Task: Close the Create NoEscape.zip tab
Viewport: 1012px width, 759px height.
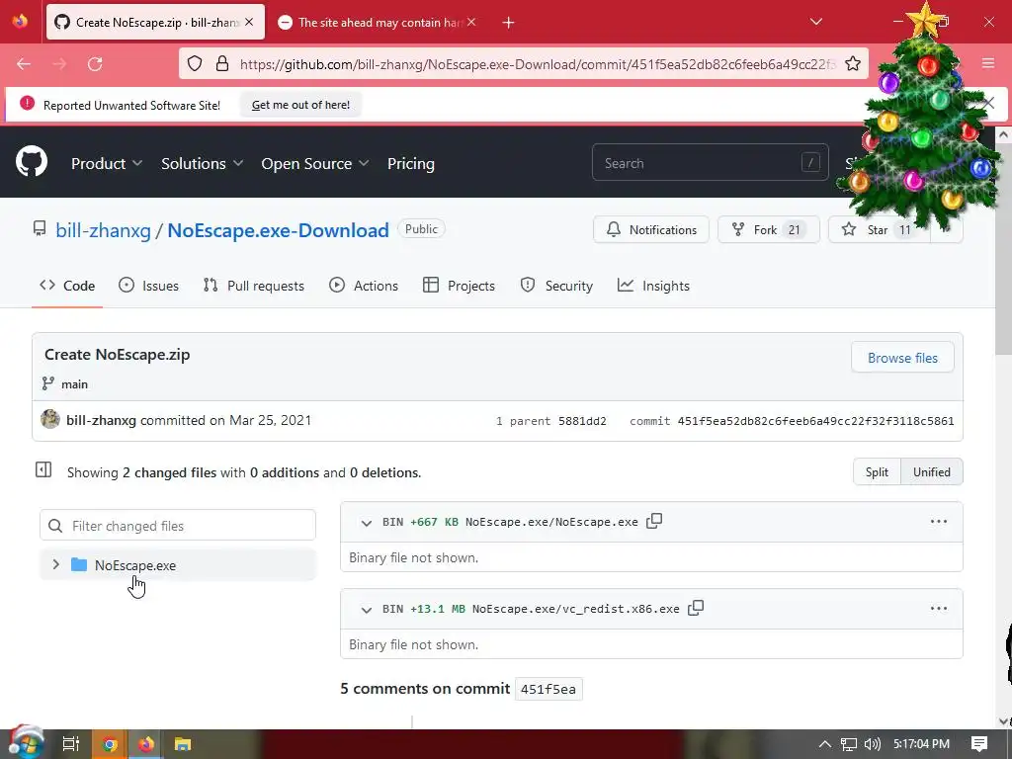Action: (249, 22)
